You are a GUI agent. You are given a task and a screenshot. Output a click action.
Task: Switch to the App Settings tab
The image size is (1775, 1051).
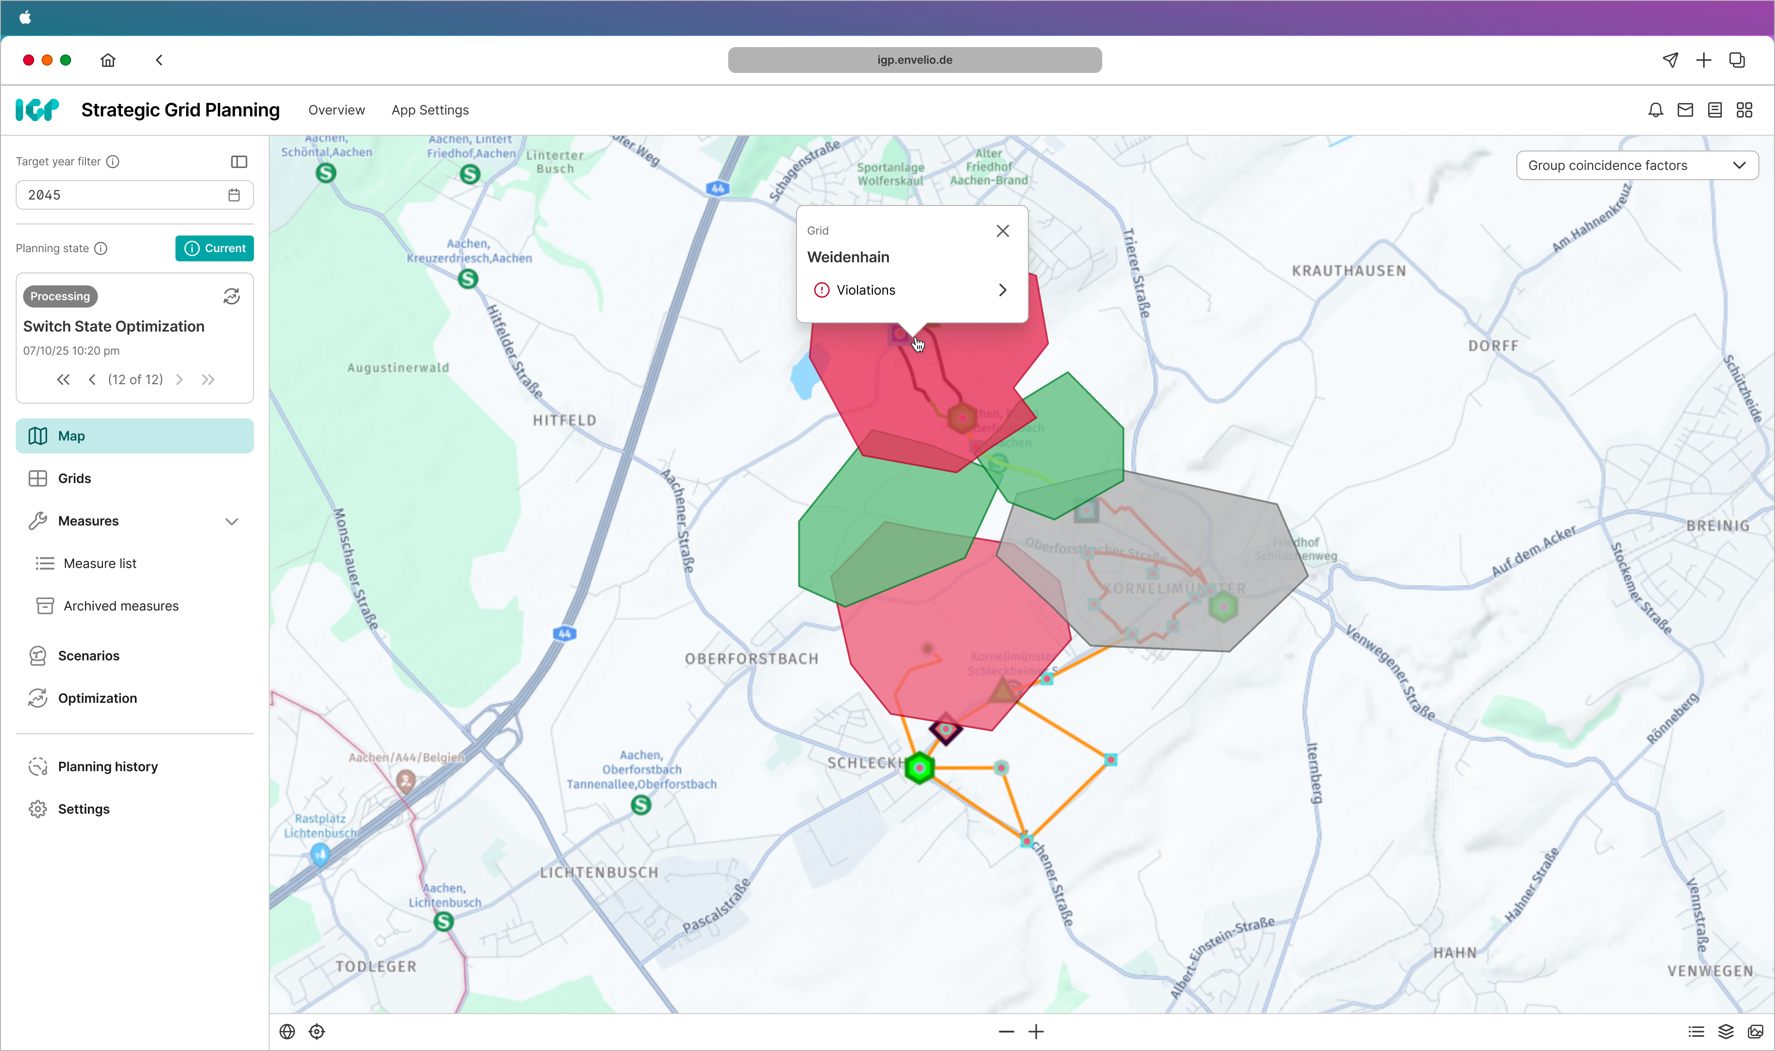[x=430, y=110]
